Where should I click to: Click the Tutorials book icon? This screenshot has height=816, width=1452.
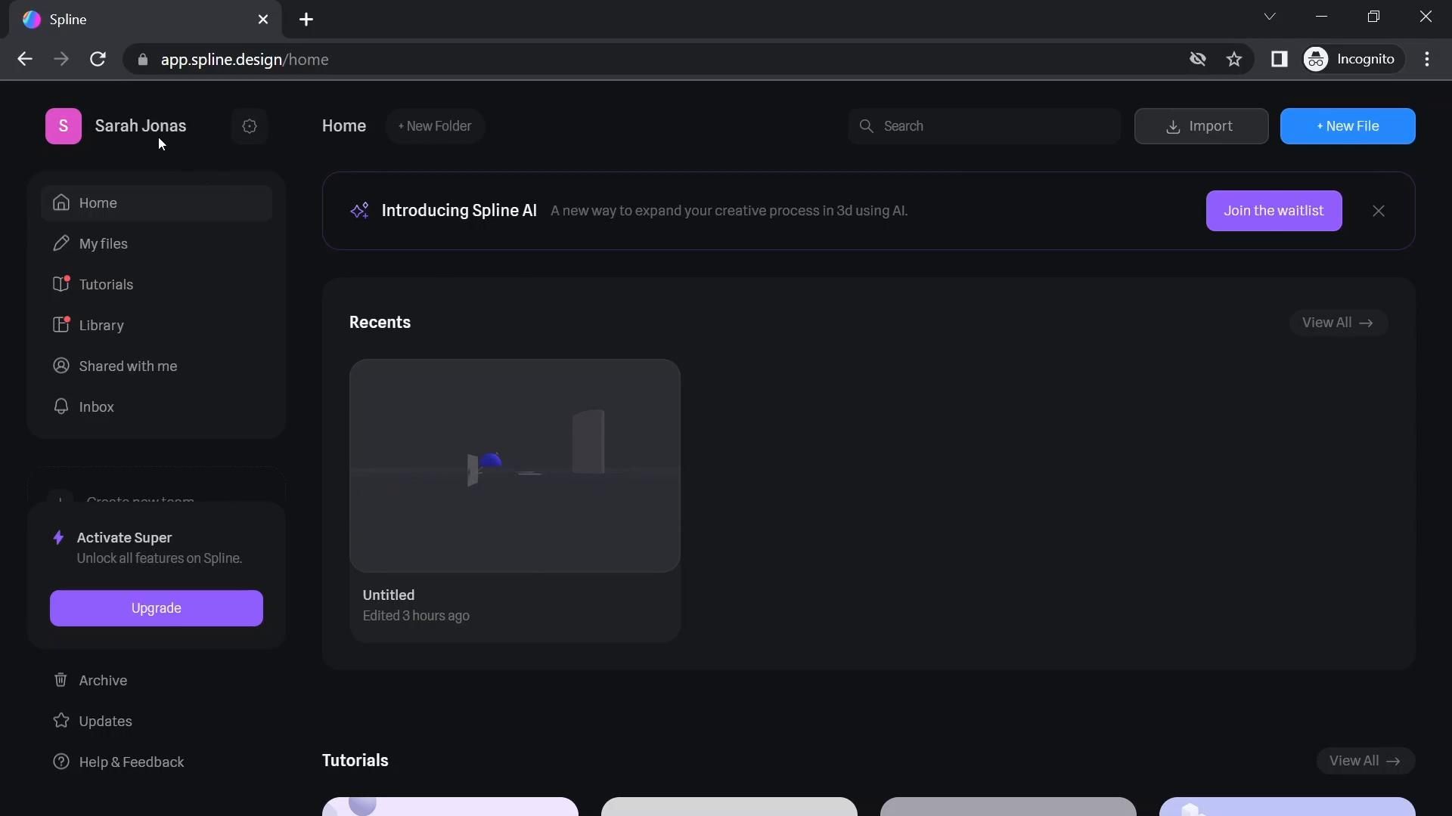61,284
